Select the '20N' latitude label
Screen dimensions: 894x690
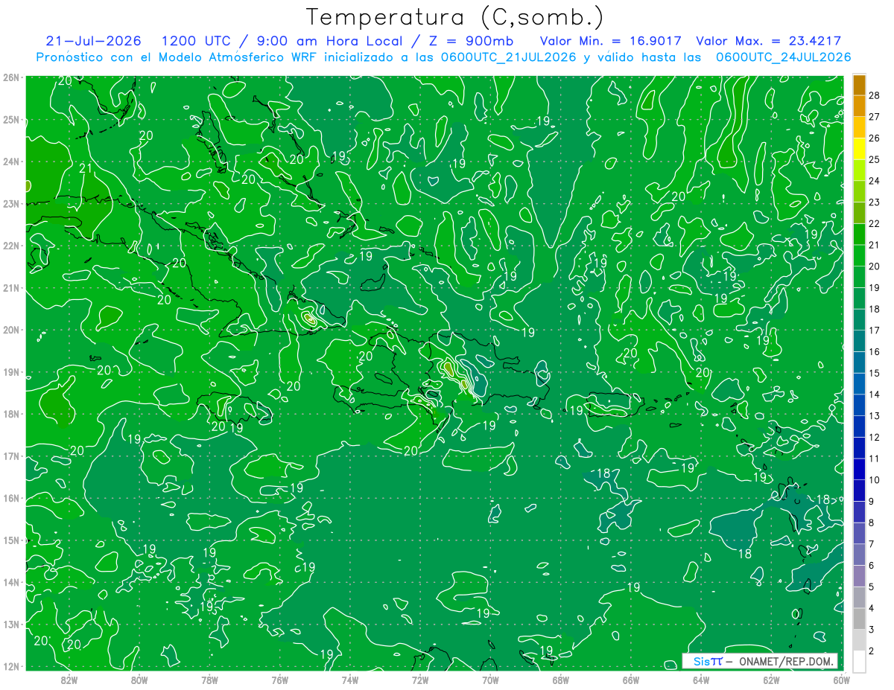point(10,330)
